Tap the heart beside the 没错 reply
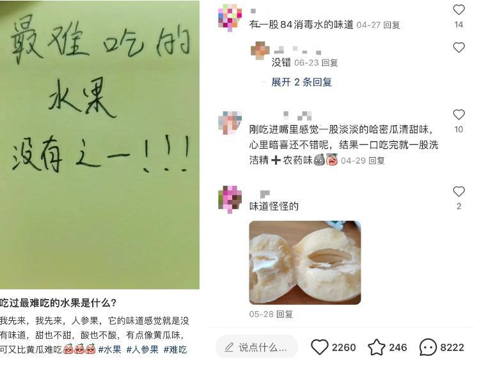 [x=459, y=48]
